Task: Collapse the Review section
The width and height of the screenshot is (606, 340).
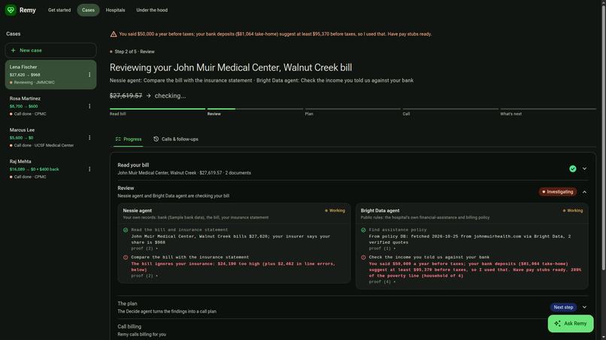Action: 584,192
